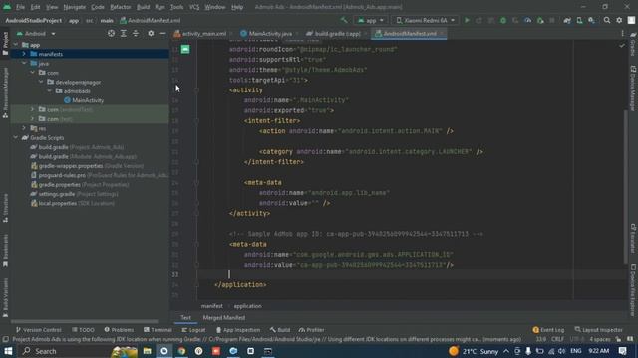Click the Apply Changes and Restart Activity icon
This screenshot has width=638, height=358.
478,20
